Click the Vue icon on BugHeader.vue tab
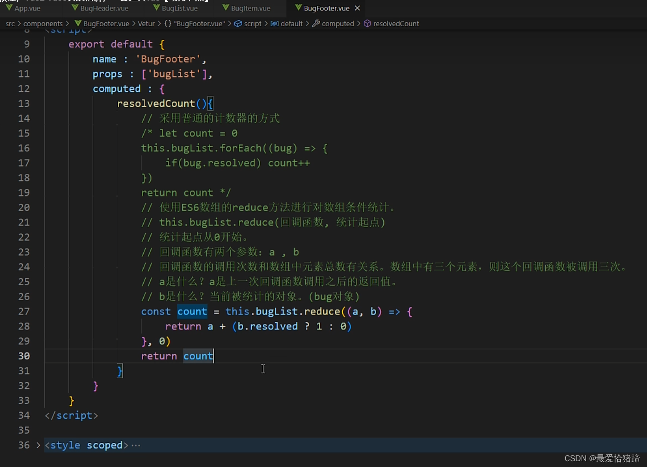The image size is (647, 467). point(75,8)
